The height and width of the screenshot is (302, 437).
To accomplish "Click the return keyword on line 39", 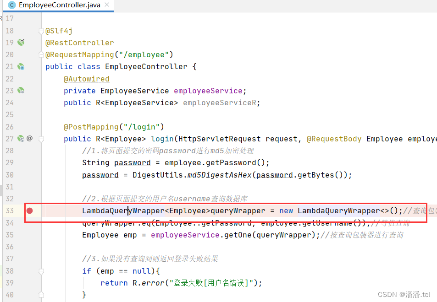I will [114, 283].
